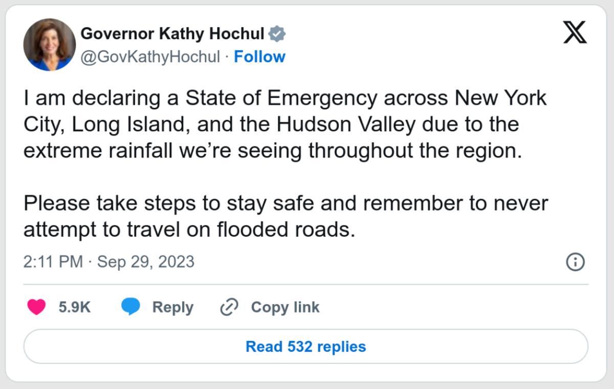The width and height of the screenshot is (614, 389).
Task: Click the Governor Kathy Hochul display name
Action: (x=172, y=34)
